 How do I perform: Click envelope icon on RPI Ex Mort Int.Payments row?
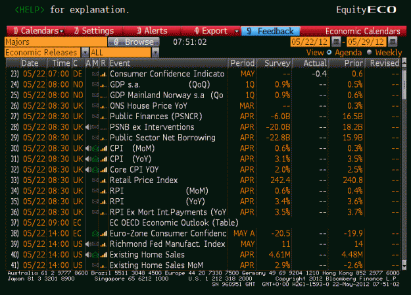point(95,212)
